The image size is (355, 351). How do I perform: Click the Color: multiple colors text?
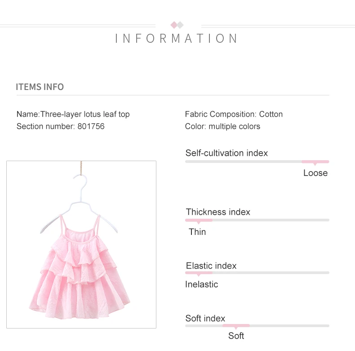[222, 126]
